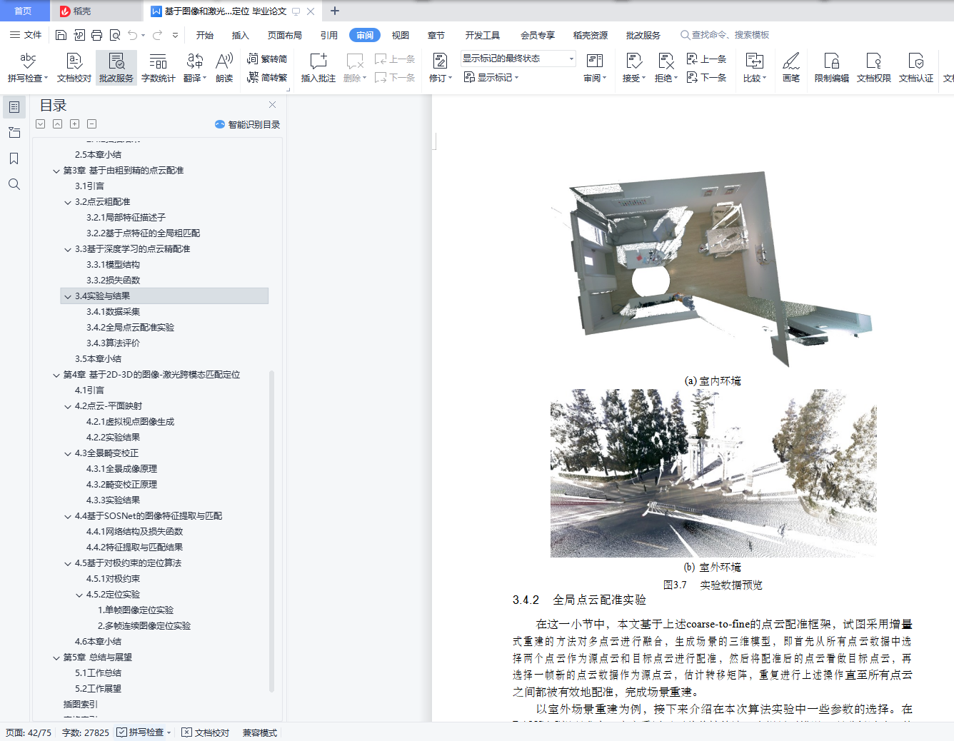The height and width of the screenshot is (741, 954).
Task: Open the sidebar search magnifier
Action: click(x=14, y=184)
